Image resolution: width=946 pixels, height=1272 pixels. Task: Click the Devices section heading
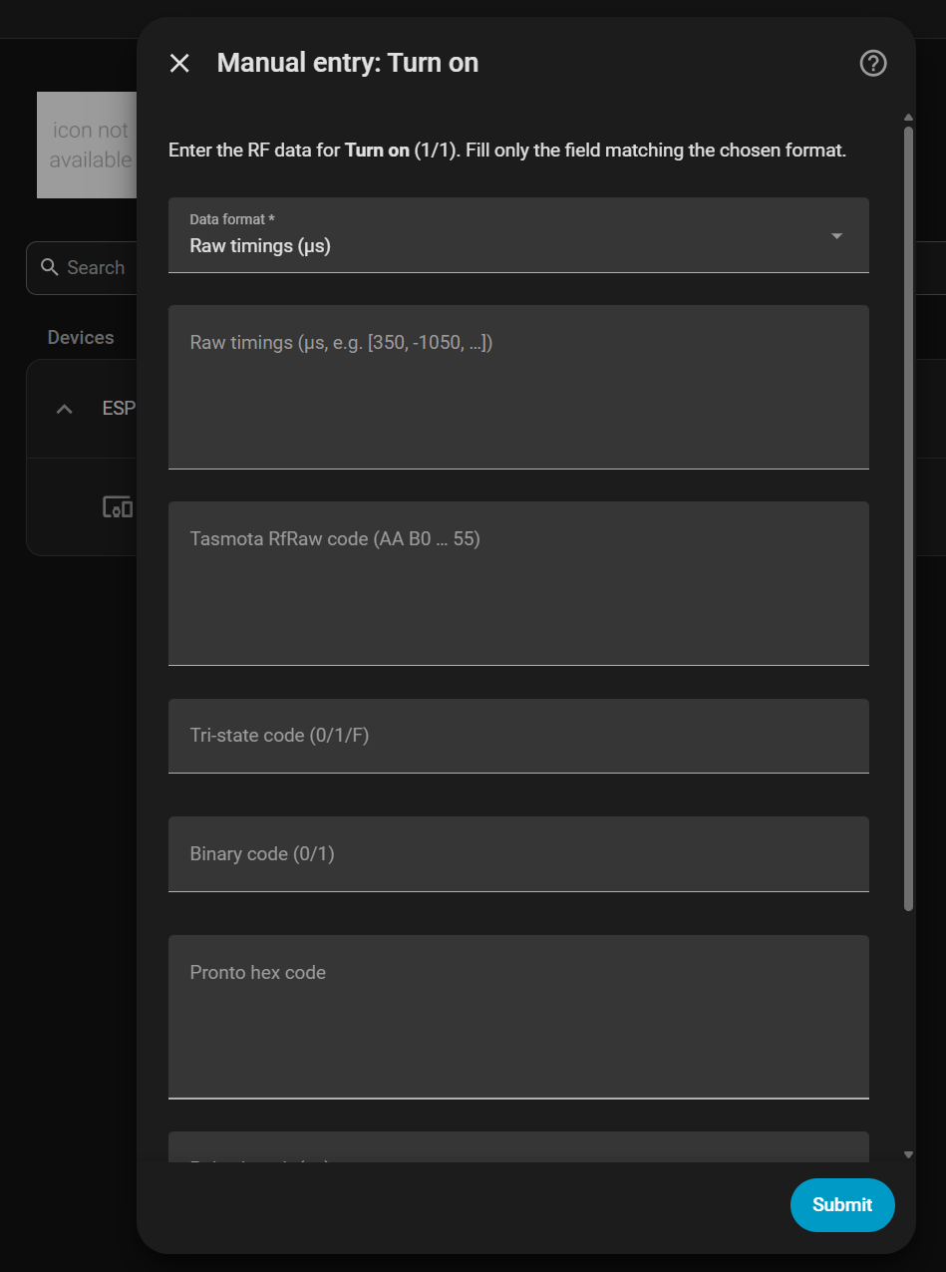(81, 338)
